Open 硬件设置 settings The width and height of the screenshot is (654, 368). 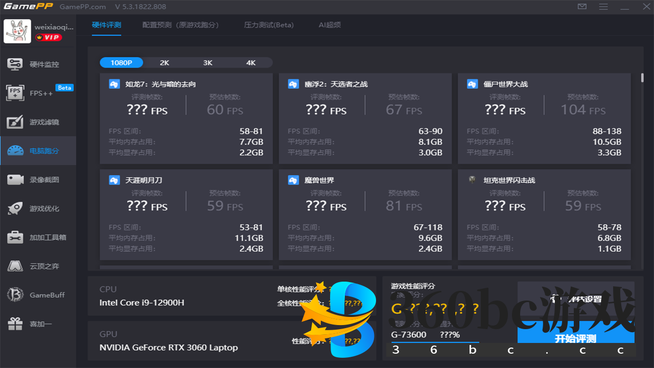tap(576, 301)
